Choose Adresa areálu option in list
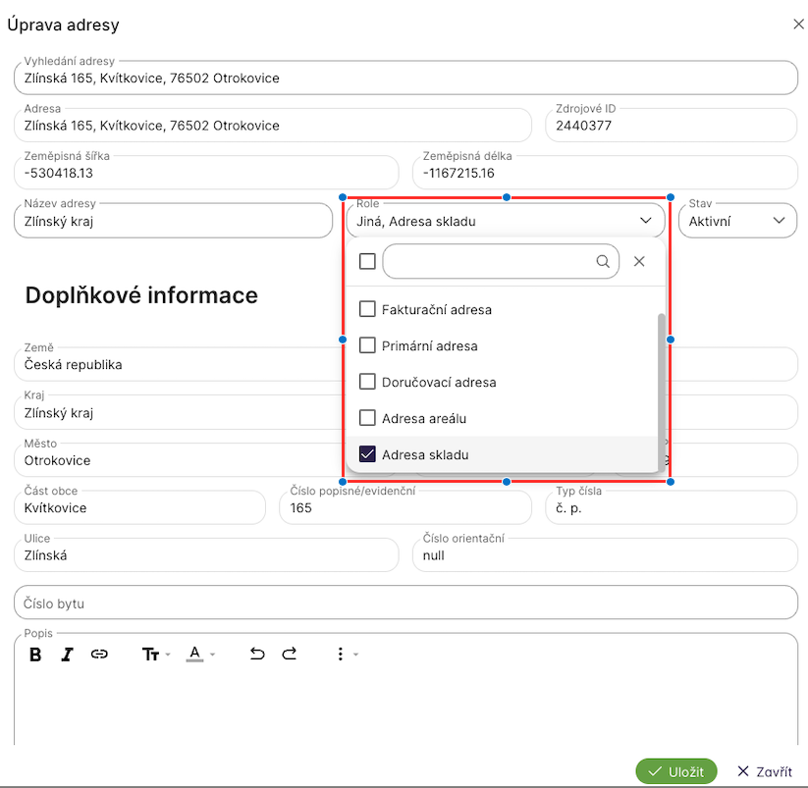The width and height of the screenshot is (808, 788). pos(423,418)
